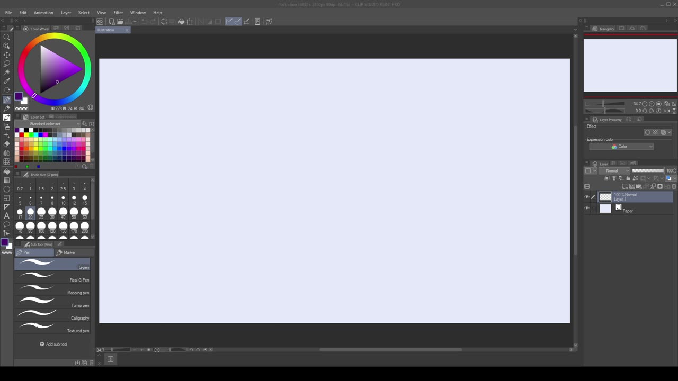Select the Auto select magic wand tool
Screen dimensions: 678x381
[7, 72]
